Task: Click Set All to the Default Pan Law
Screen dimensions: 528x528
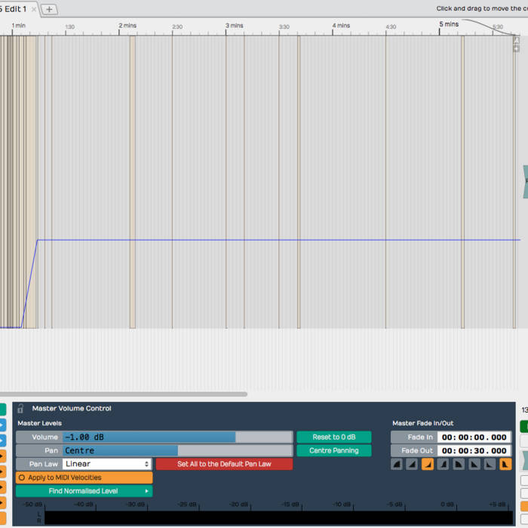Action: [x=224, y=464]
